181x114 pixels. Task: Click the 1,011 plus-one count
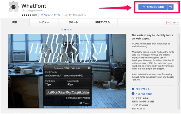pyautogui.click(x=175, y=23)
